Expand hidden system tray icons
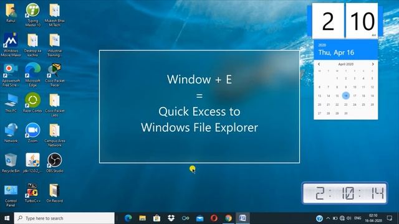Viewport: 399px width, 224px height. (x=328, y=218)
